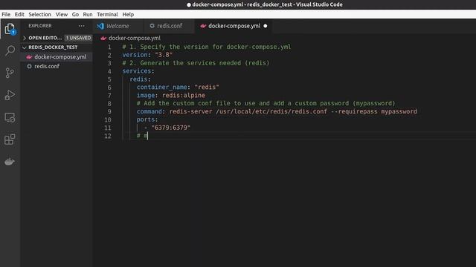This screenshot has width=476, height=267.
Task: Switch to the redis.conf tab
Action: click(x=169, y=26)
